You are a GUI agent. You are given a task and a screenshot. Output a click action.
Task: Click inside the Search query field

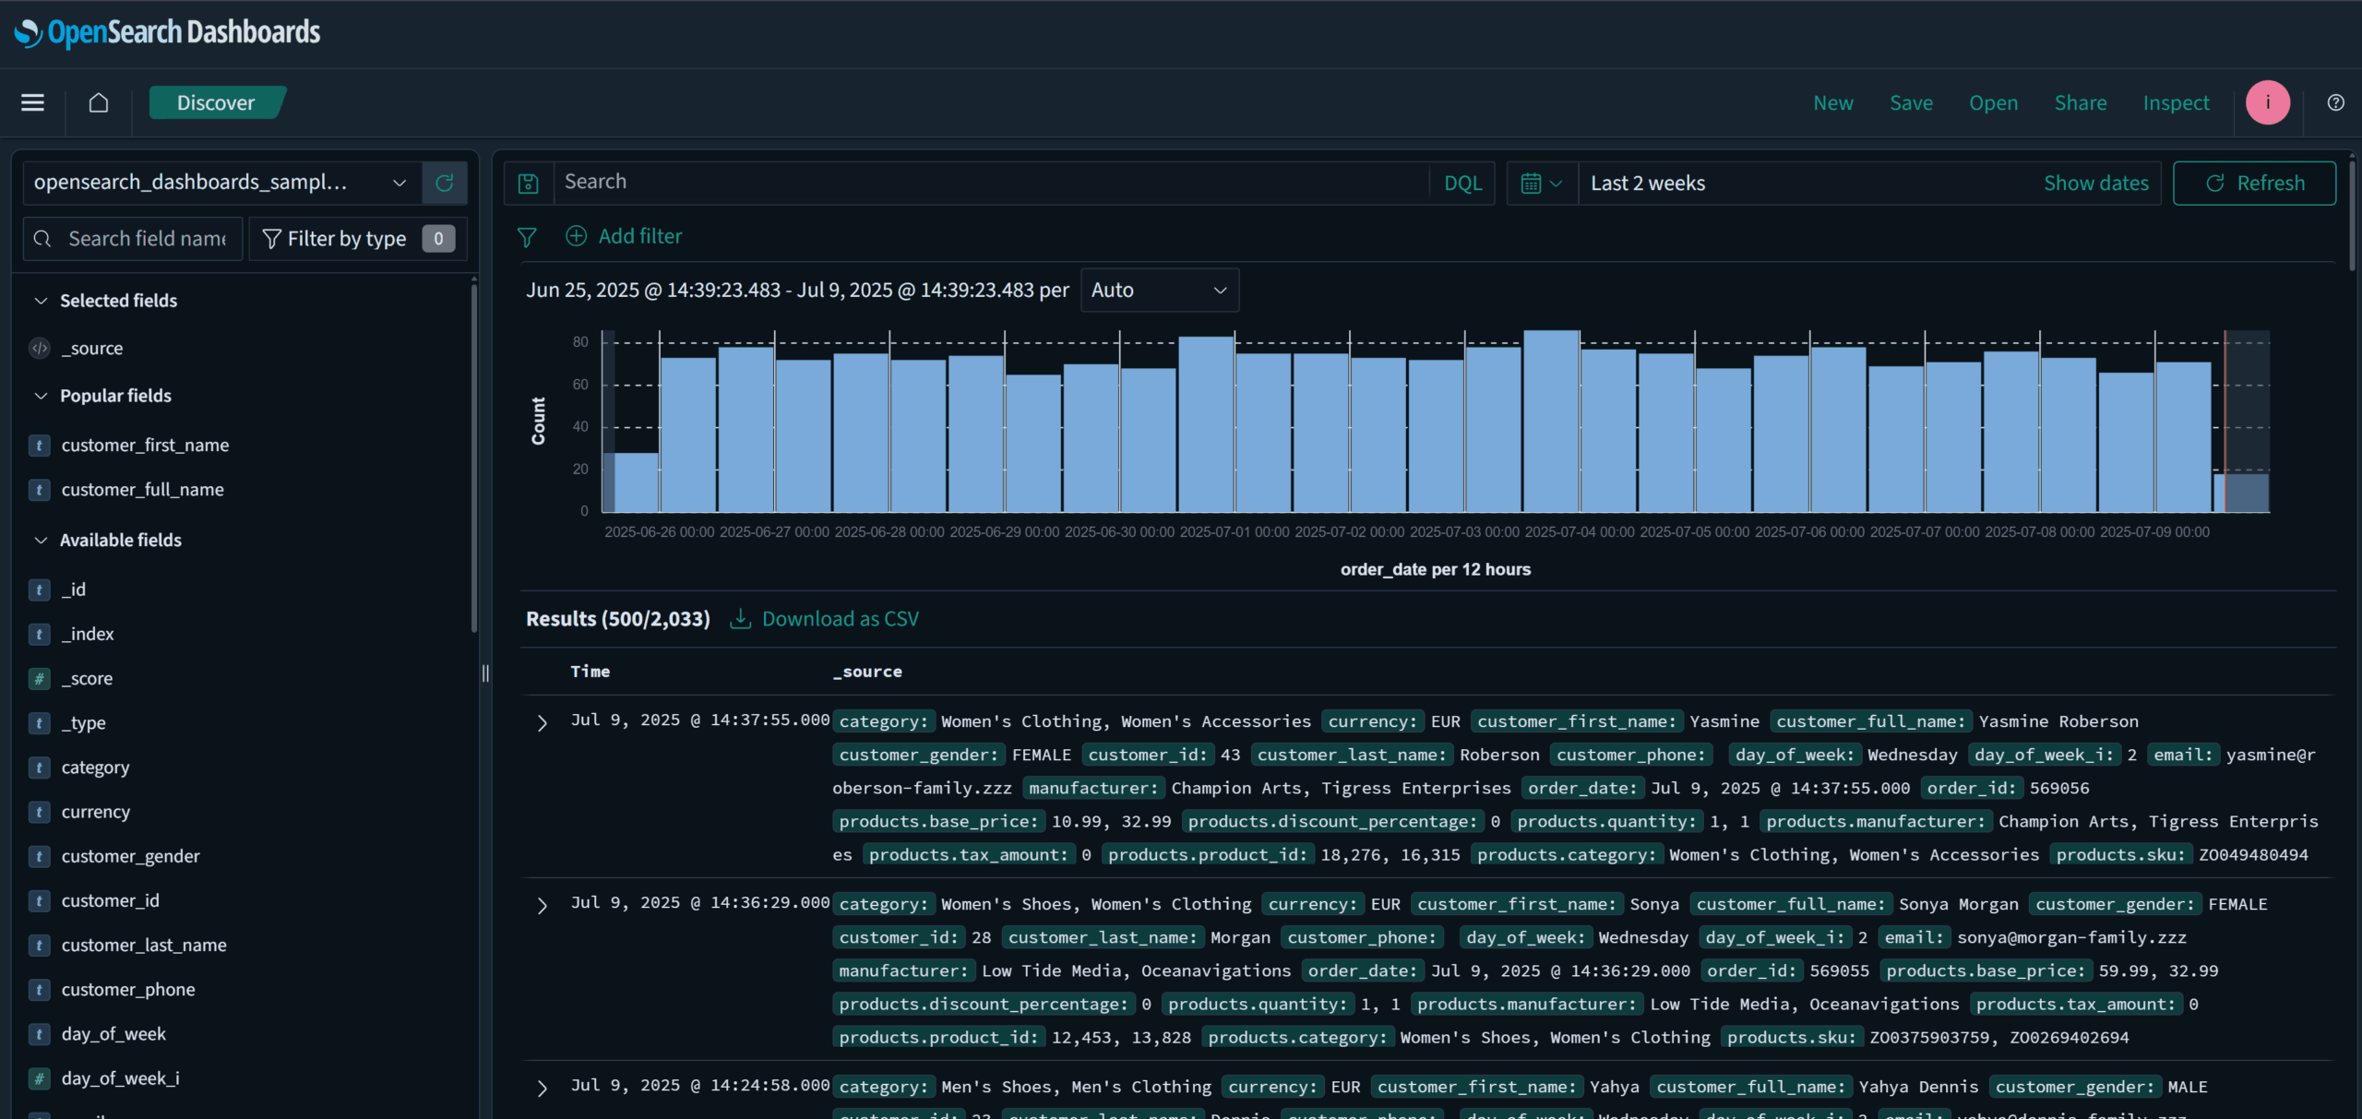pyautogui.click(x=923, y=182)
